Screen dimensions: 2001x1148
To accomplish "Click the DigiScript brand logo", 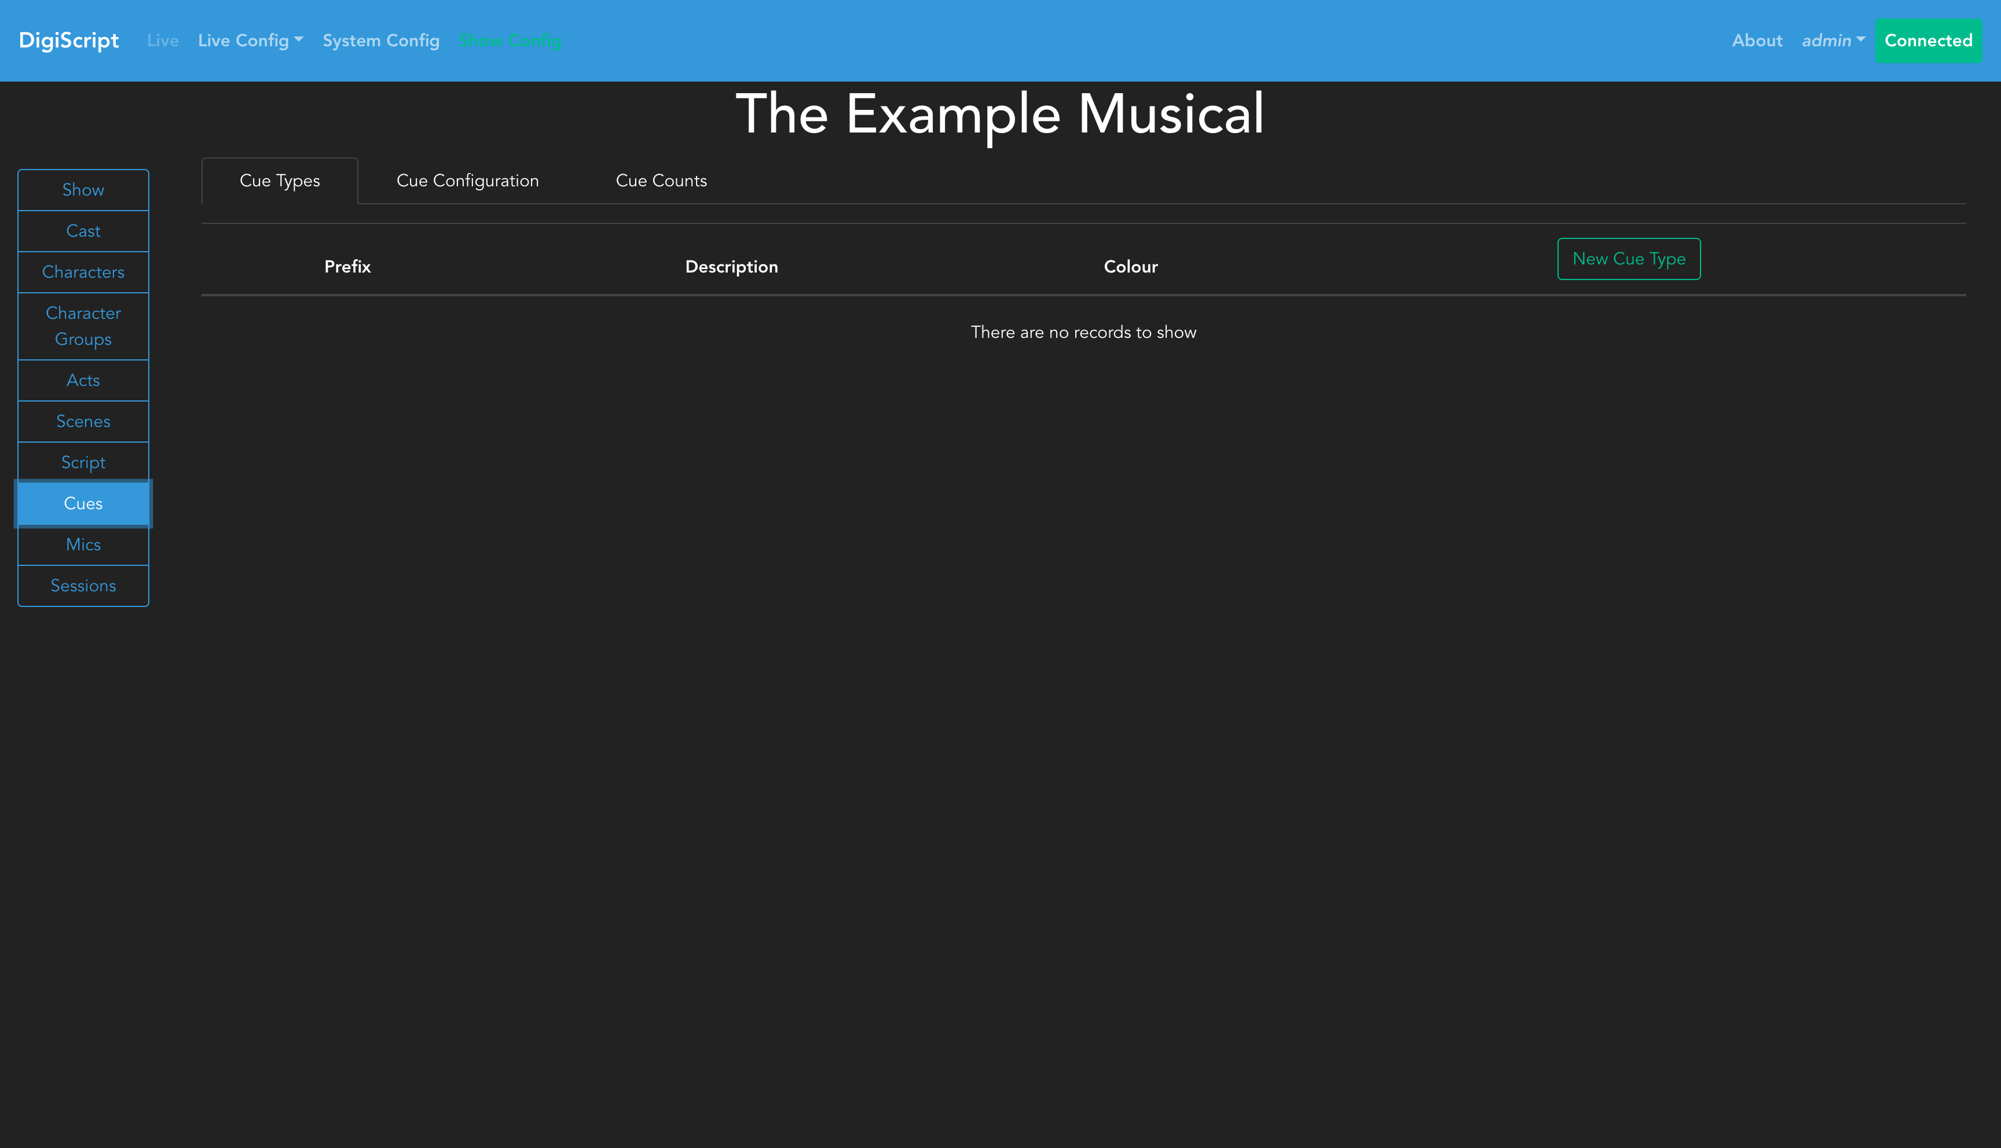I will coord(69,40).
